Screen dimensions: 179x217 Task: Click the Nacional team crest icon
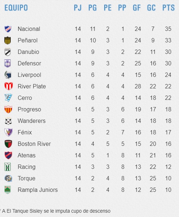[8, 29]
